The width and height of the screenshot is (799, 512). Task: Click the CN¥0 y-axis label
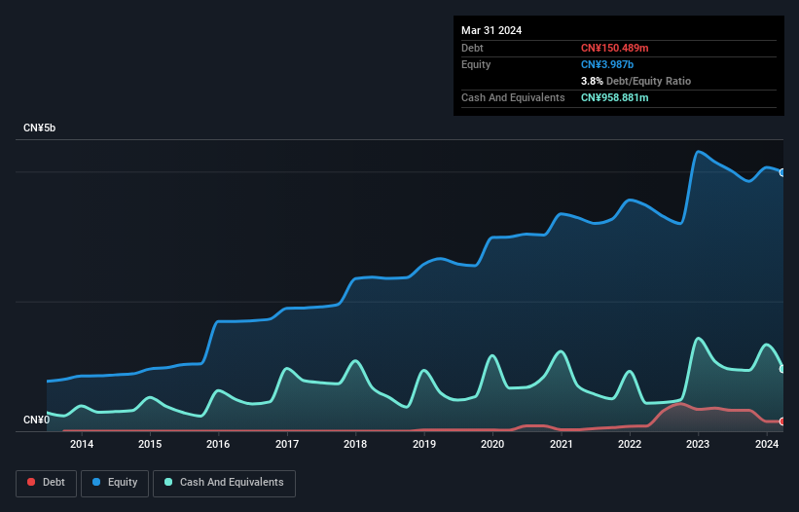point(36,420)
